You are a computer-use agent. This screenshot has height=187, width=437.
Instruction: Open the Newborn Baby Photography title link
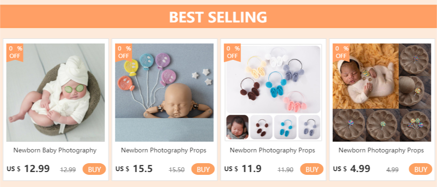pyautogui.click(x=55, y=151)
